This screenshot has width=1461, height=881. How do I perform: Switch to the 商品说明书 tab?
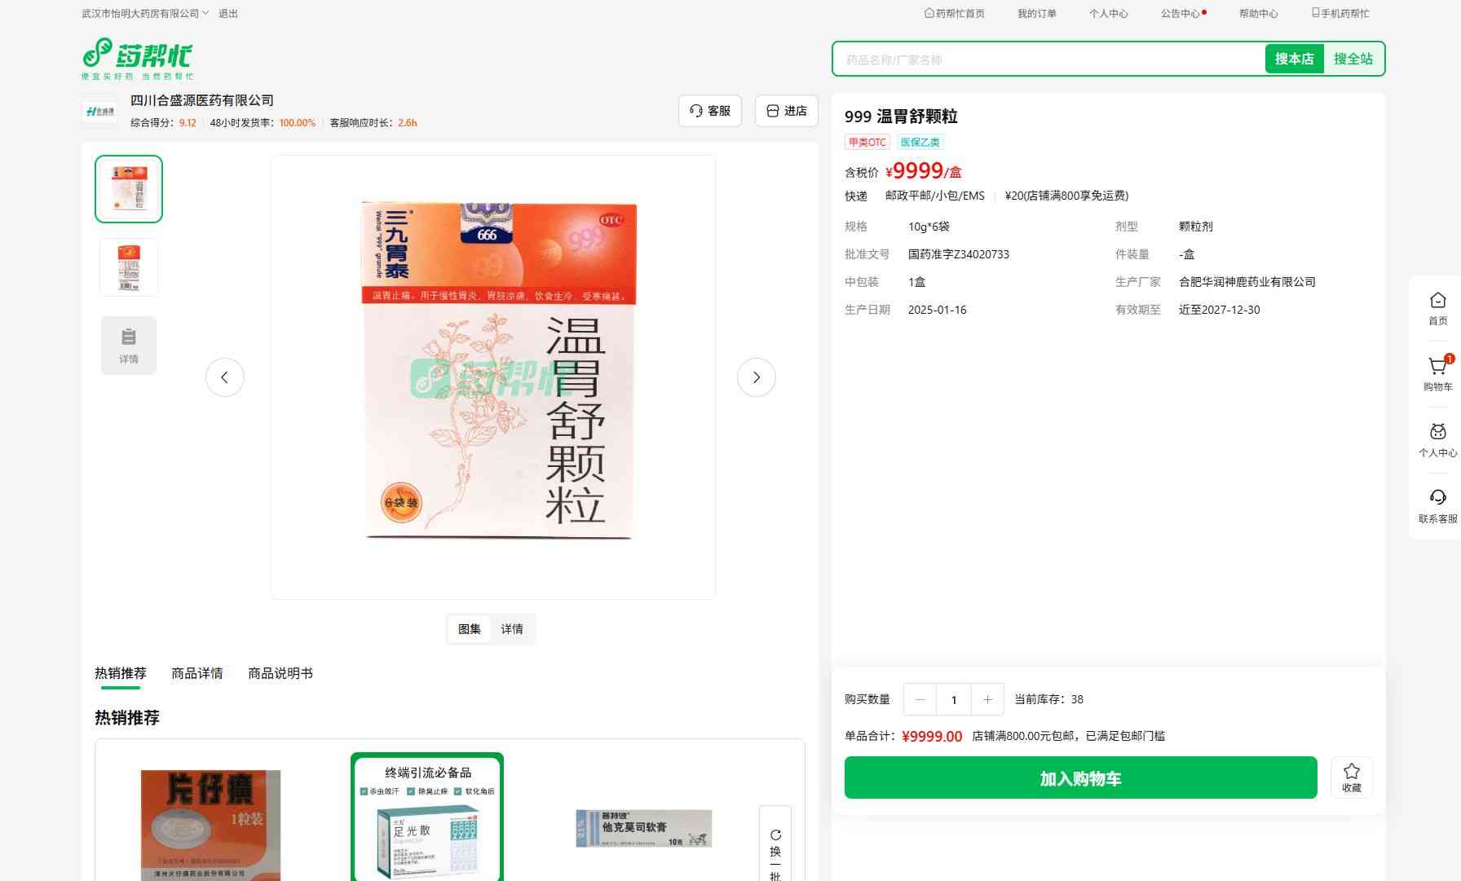tap(280, 673)
